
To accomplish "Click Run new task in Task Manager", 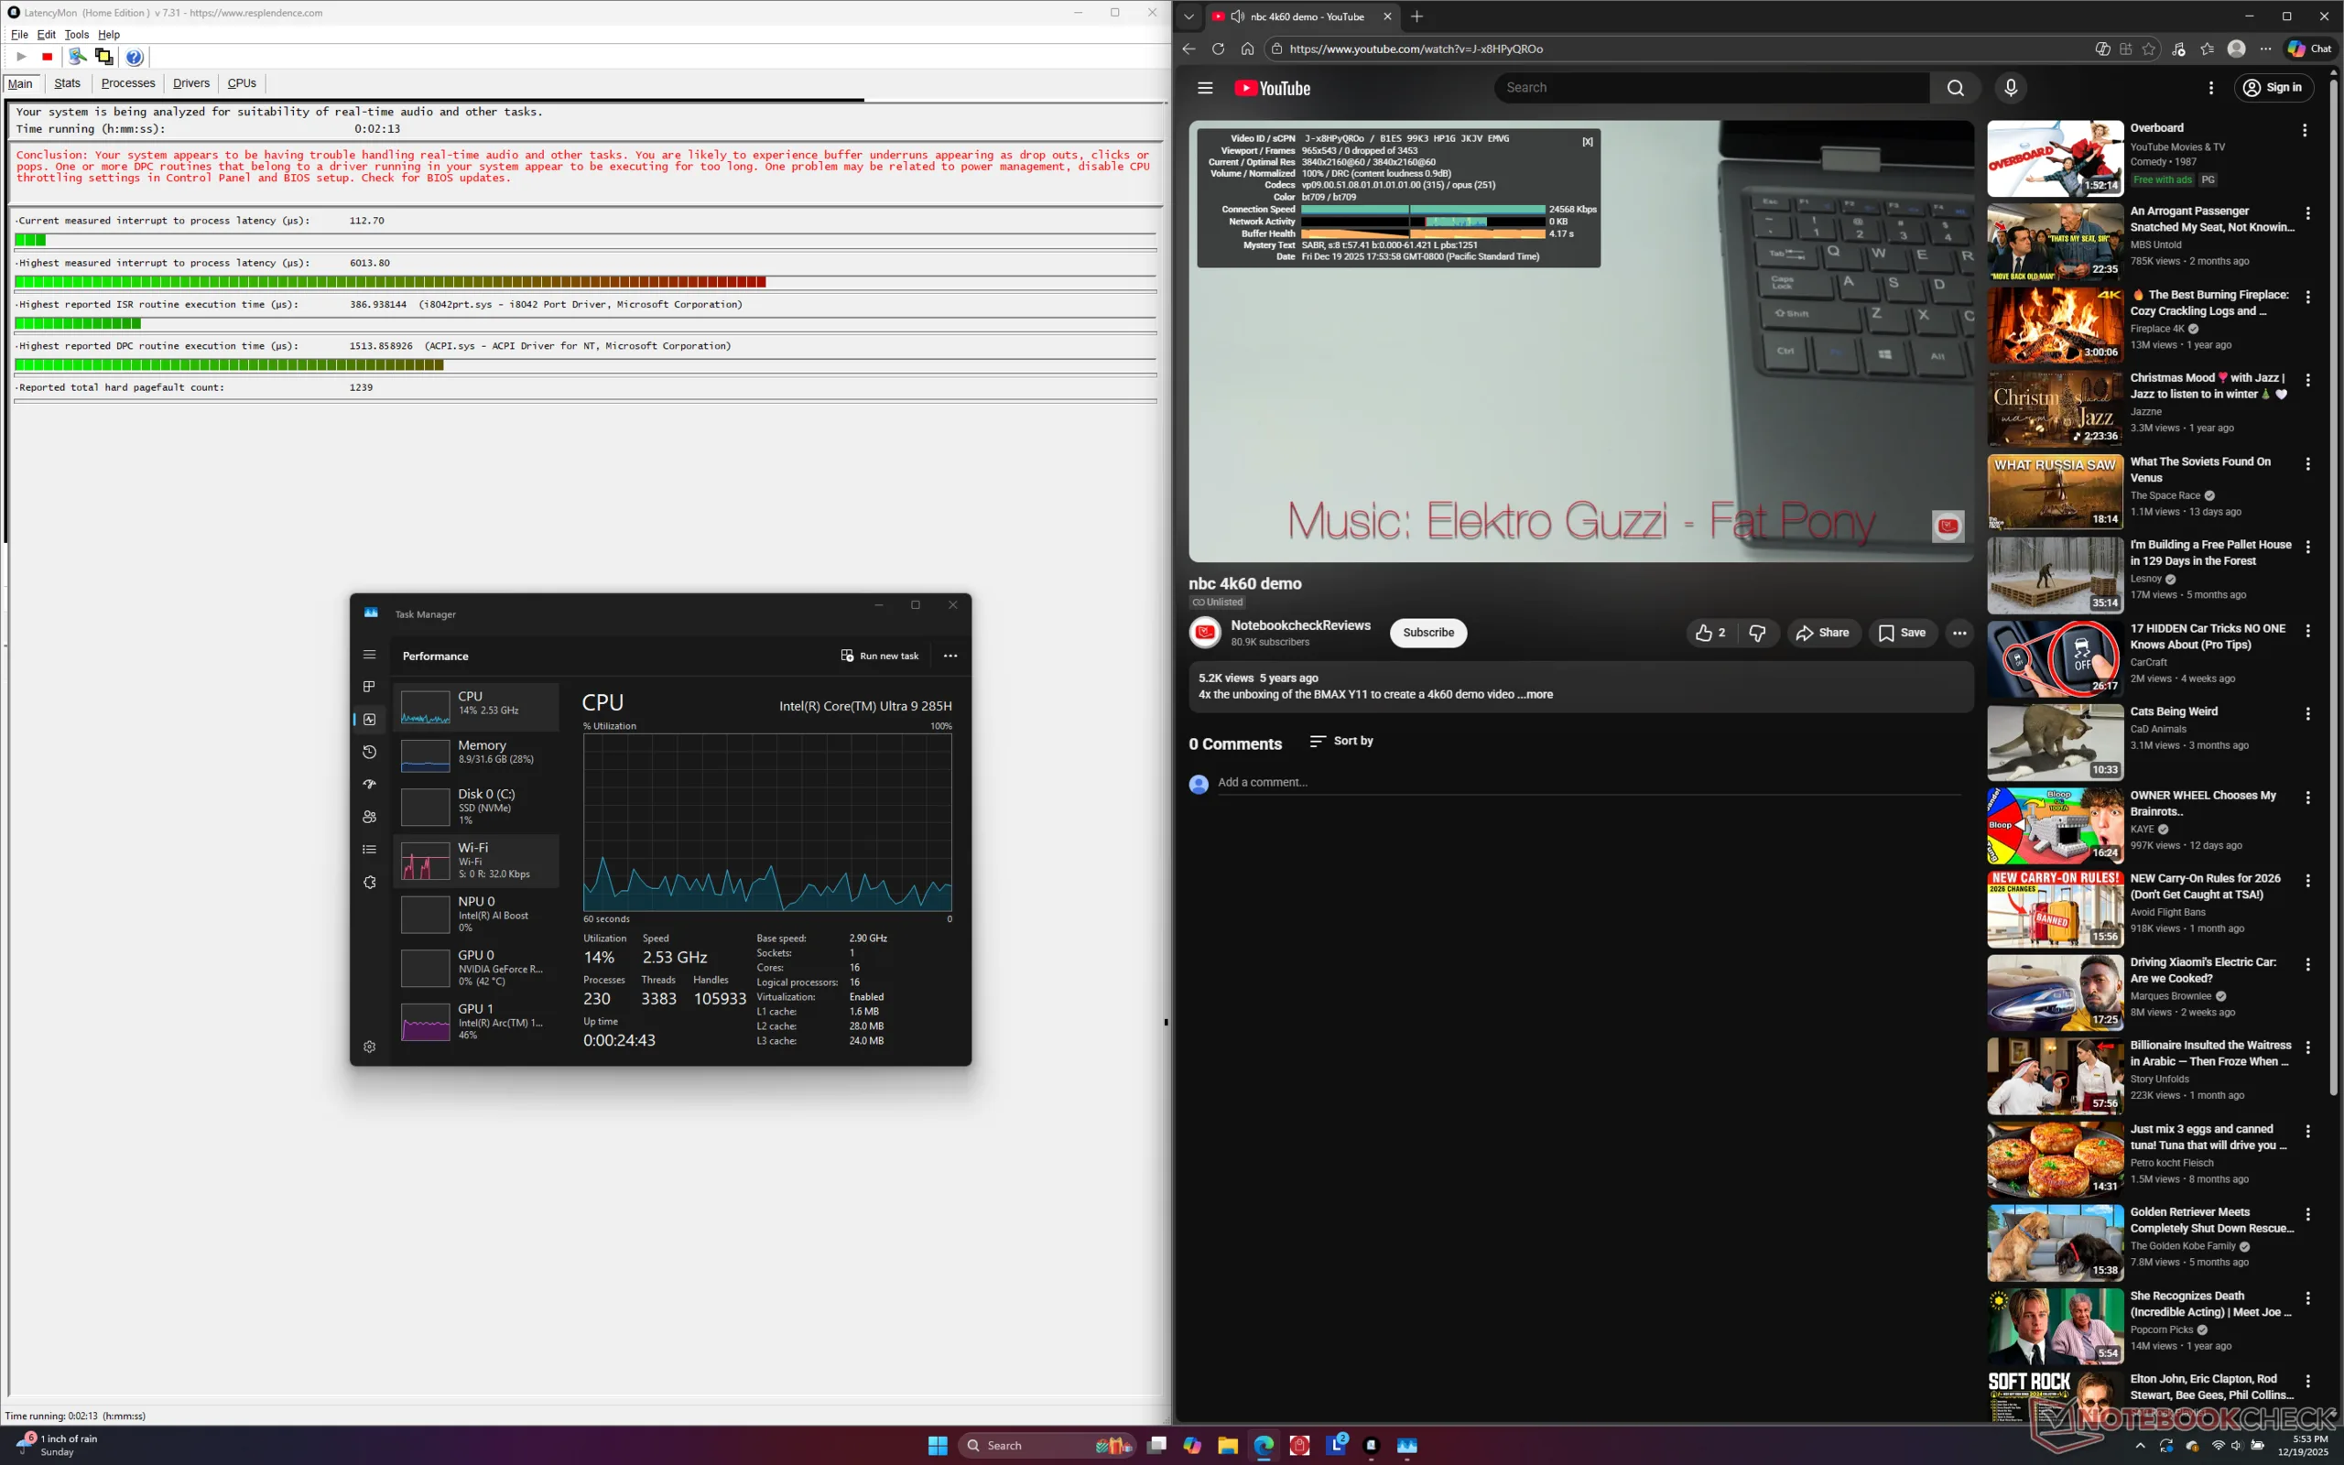I will coord(880,656).
